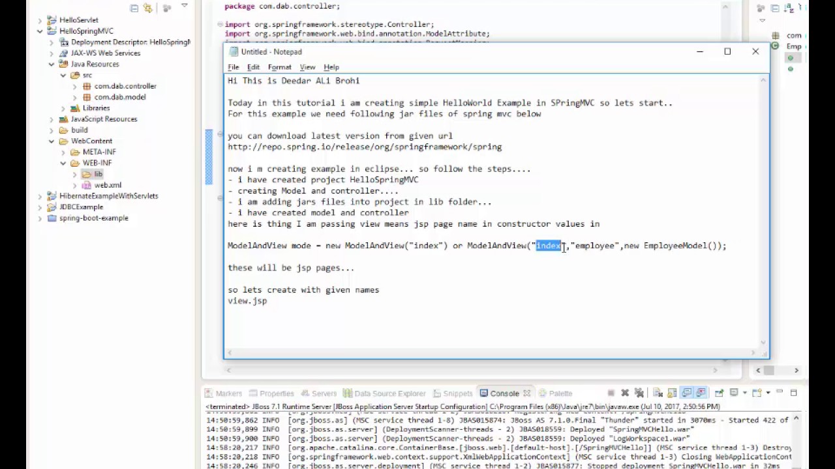835x469 pixels.
Task: Toggle Scroll Lock in Console
Action: pyautogui.click(x=672, y=393)
